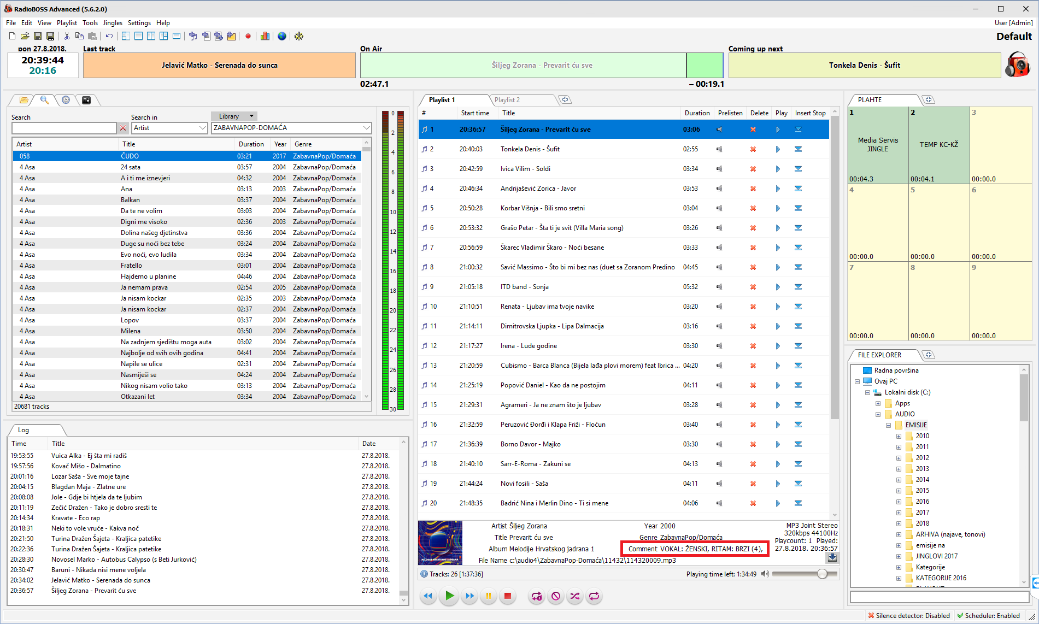Open a playlist file using the folder icon
The height and width of the screenshot is (624, 1039).
(x=25, y=36)
